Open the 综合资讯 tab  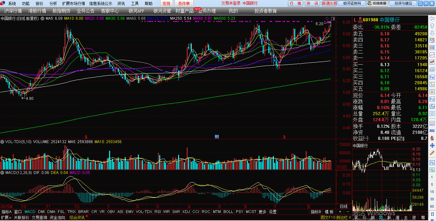pyautogui.click(x=77, y=218)
